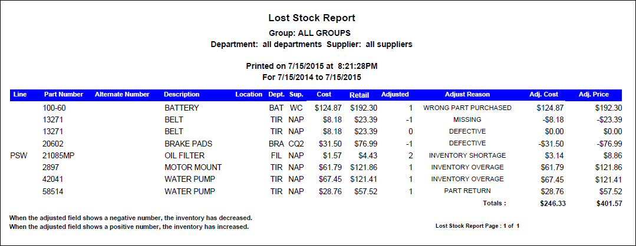Viewport: 636px width, 246px height.
Task: Click the Alternate Number column header
Action: [x=122, y=94]
